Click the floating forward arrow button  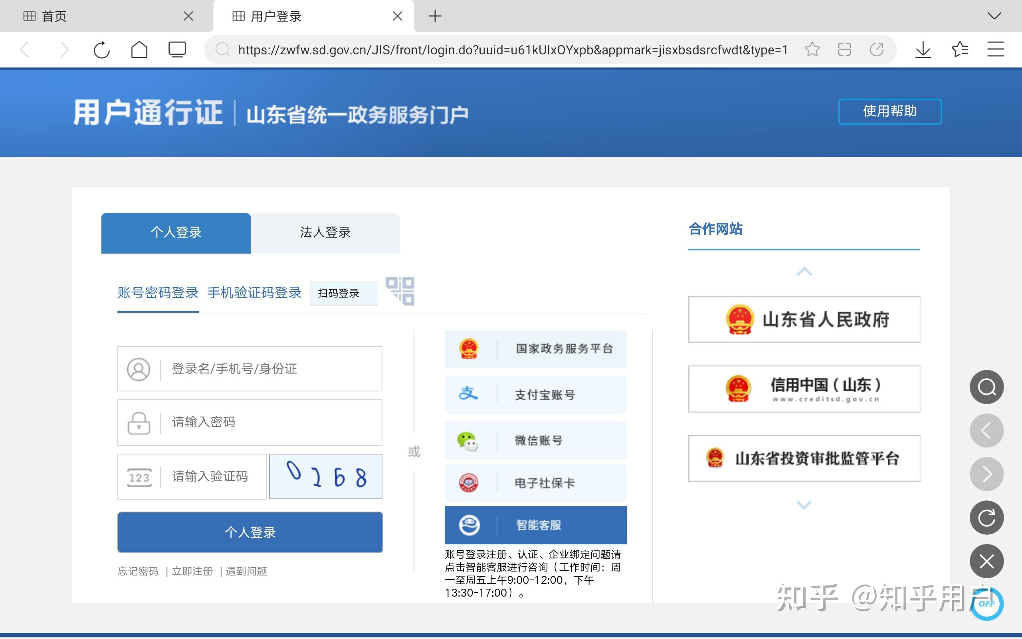(986, 474)
